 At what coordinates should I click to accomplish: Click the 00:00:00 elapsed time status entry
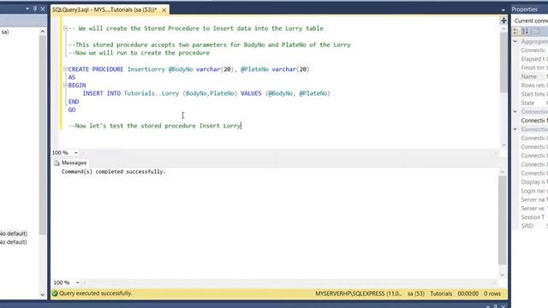[x=468, y=293]
